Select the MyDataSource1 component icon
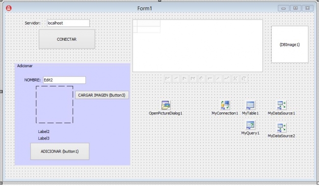The width and height of the screenshot is (319, 186). click(282, 105)
